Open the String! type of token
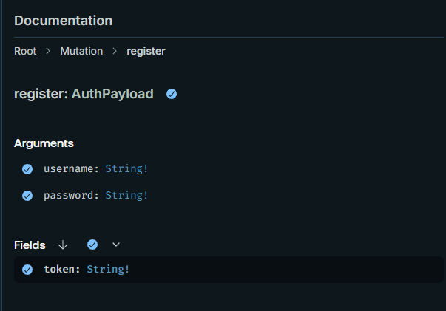The height and width of the screenshot is (311, 446). click(x=108, y=269)
